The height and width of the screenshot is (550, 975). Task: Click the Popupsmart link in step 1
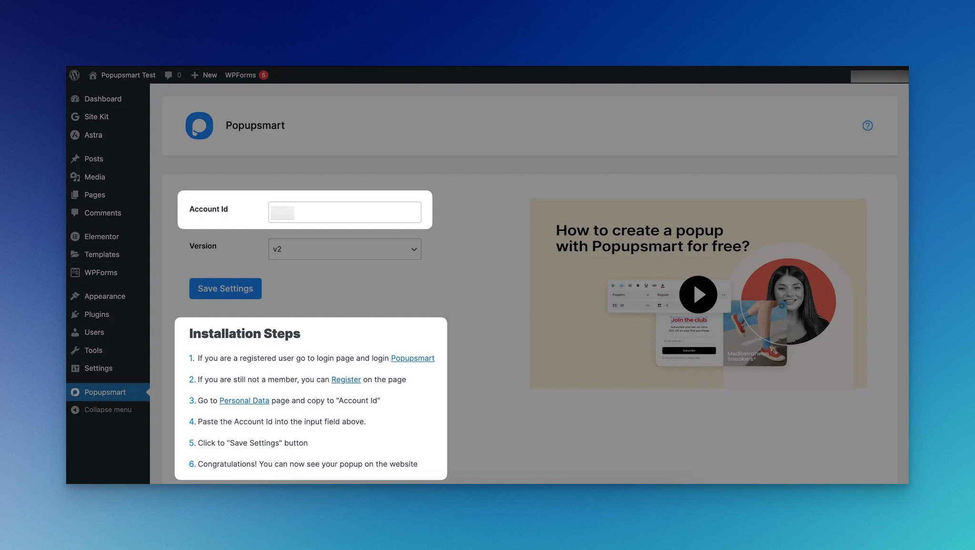412,358
